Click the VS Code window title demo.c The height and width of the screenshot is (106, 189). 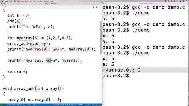click(x=51, y=4)
